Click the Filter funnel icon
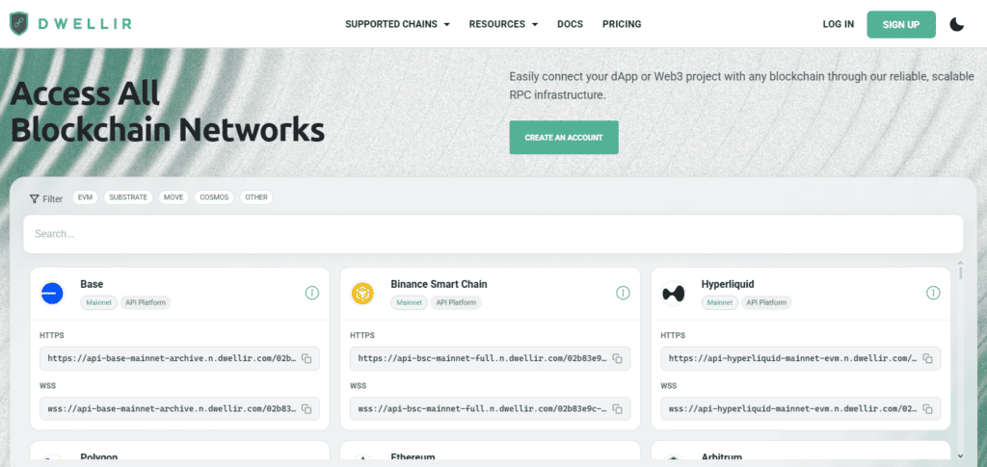The width and height of the screenshot is (987, 467). click(34, 198)
